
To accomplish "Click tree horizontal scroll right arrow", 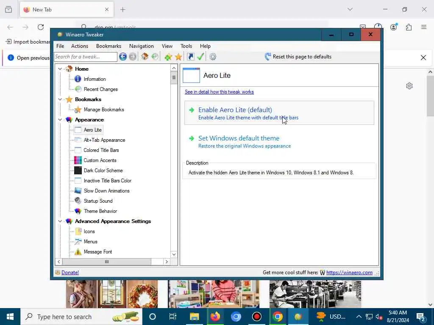I will coord(167,262).
